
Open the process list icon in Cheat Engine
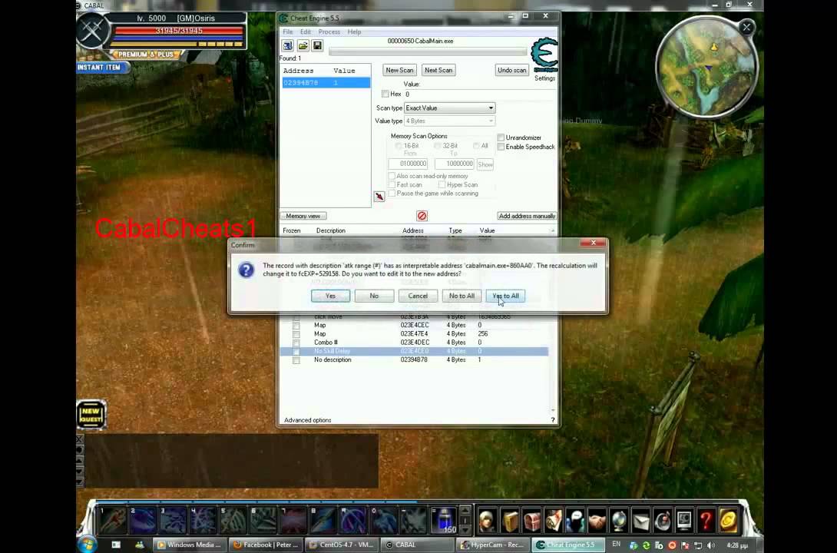[x=288, y=45]
